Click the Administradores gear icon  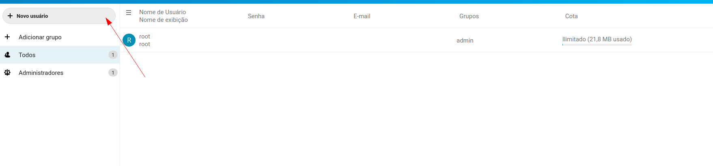coord(7,72)
